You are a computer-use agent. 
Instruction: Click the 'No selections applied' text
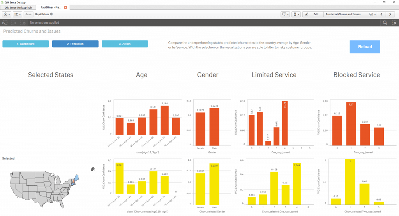[44, 23]
